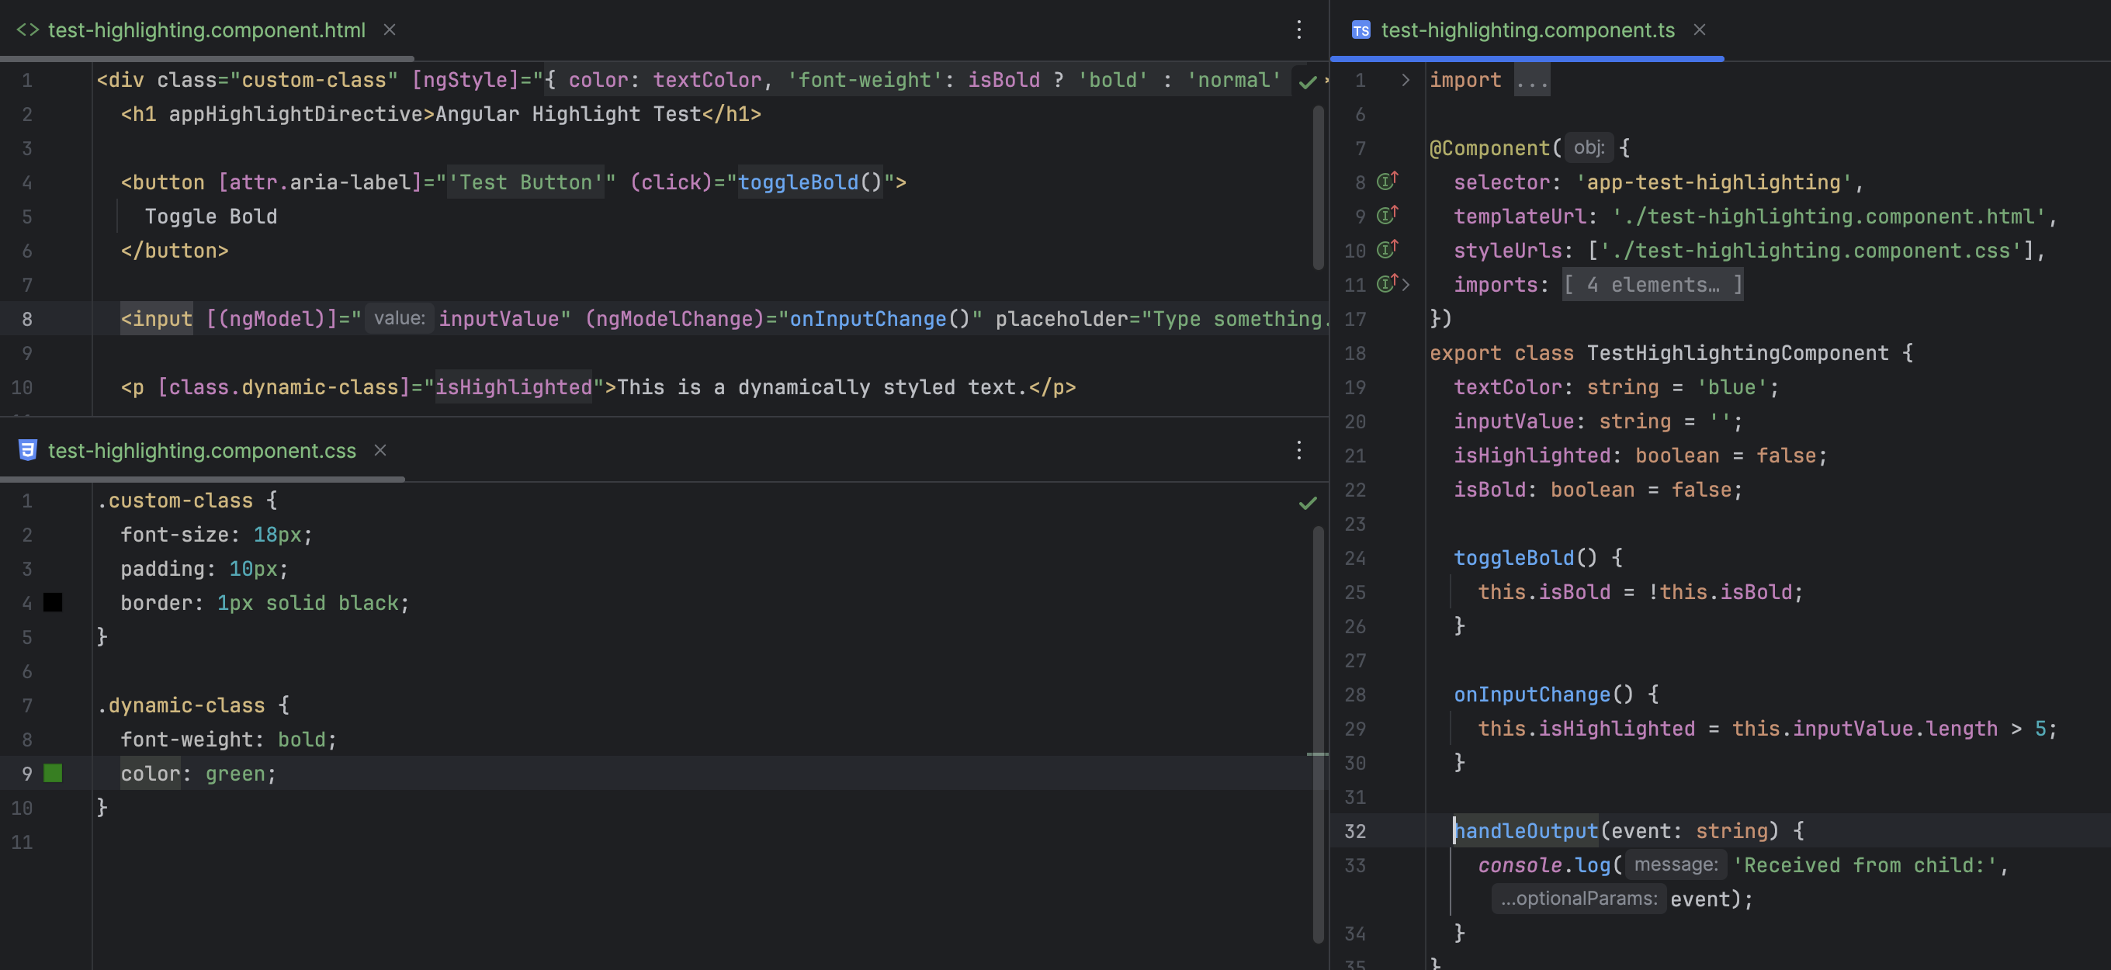This screenshot has height=970, width=2111.
Task: Click the TypeScript file icon on the ts tab
Action: click(x=1361, y=30)
